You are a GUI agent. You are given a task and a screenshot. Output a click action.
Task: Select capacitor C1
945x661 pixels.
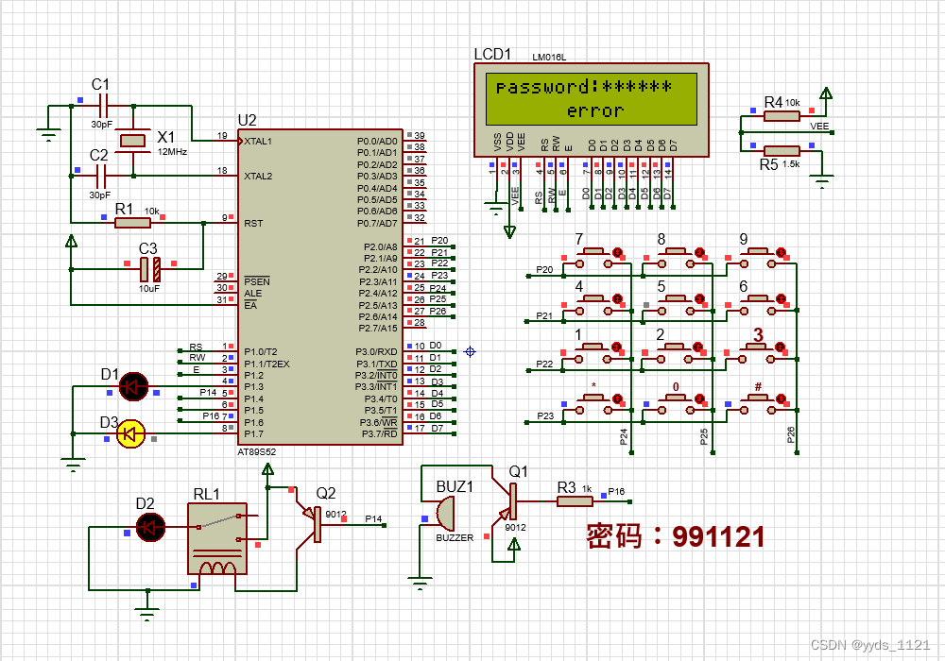[102, 106]
